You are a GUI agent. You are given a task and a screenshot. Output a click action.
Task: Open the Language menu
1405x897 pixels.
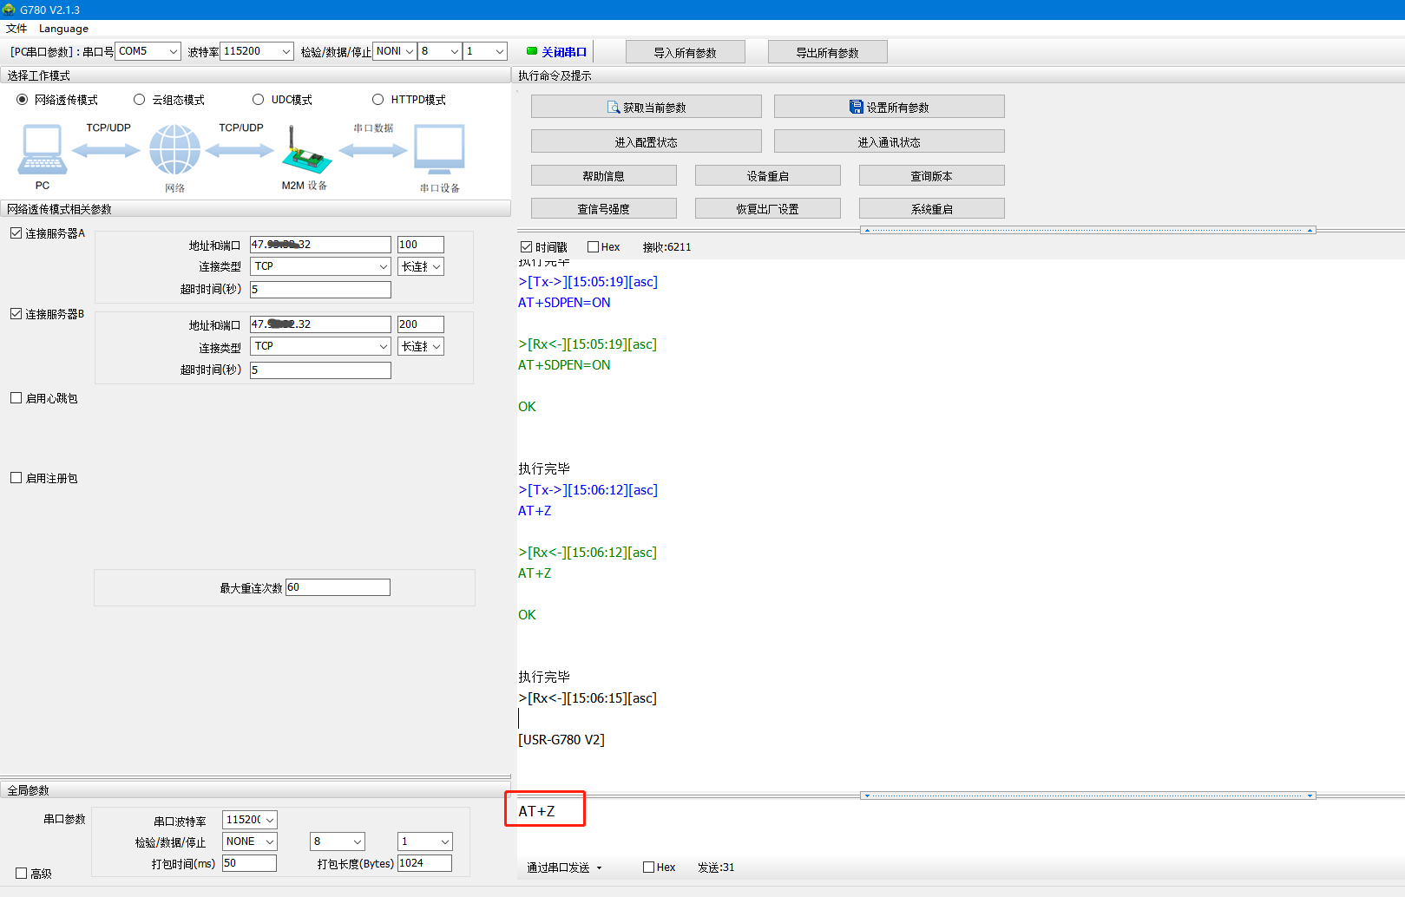63,29
